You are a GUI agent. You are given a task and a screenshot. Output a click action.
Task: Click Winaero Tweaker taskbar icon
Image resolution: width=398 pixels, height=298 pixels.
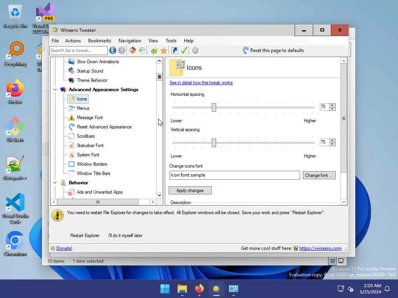216,289
